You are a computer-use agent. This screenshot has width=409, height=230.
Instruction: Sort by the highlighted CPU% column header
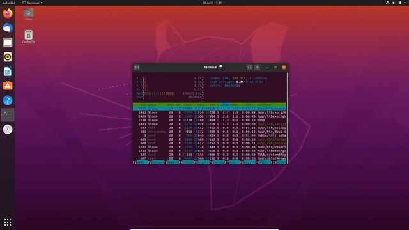[225, 105]
